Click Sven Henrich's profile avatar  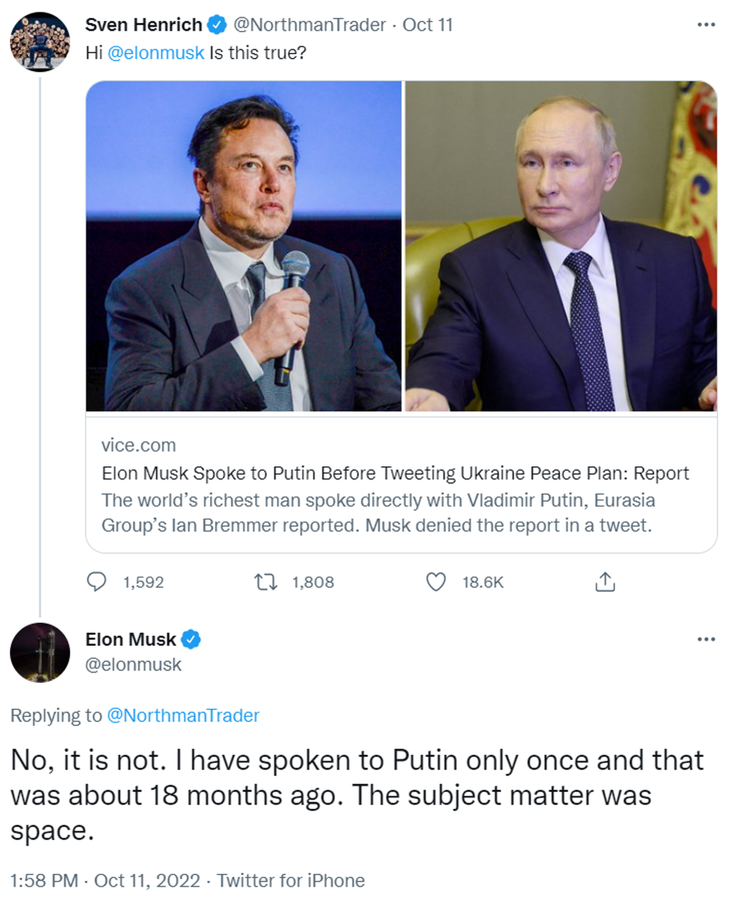[x=40, y=42]
